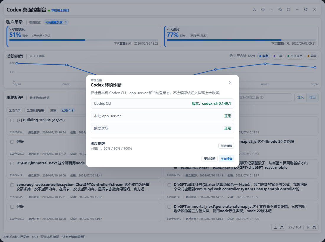Screen dimensions: 325x242
Task: Switch language via translate icon
Action: click(280, 9)
